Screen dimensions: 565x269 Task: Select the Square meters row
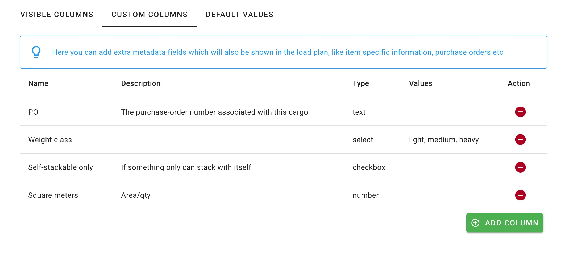53,195
